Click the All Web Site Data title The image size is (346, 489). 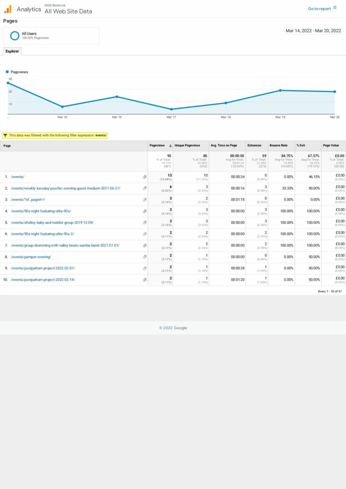tap(68, 11)
